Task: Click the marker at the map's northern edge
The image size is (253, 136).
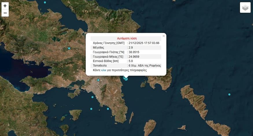Action: point(45,2)
